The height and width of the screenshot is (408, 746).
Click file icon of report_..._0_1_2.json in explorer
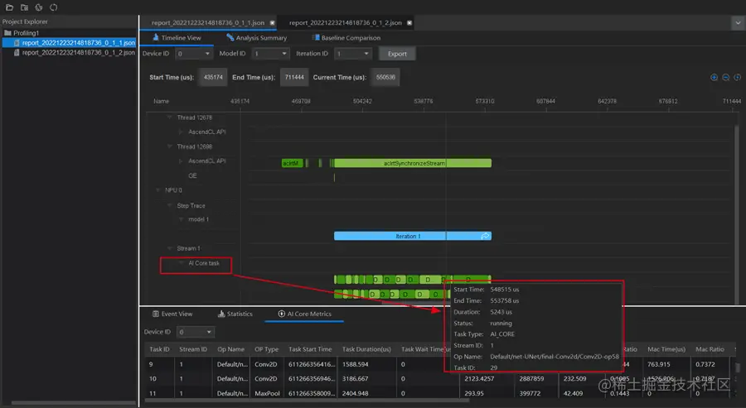pos(17,53)
